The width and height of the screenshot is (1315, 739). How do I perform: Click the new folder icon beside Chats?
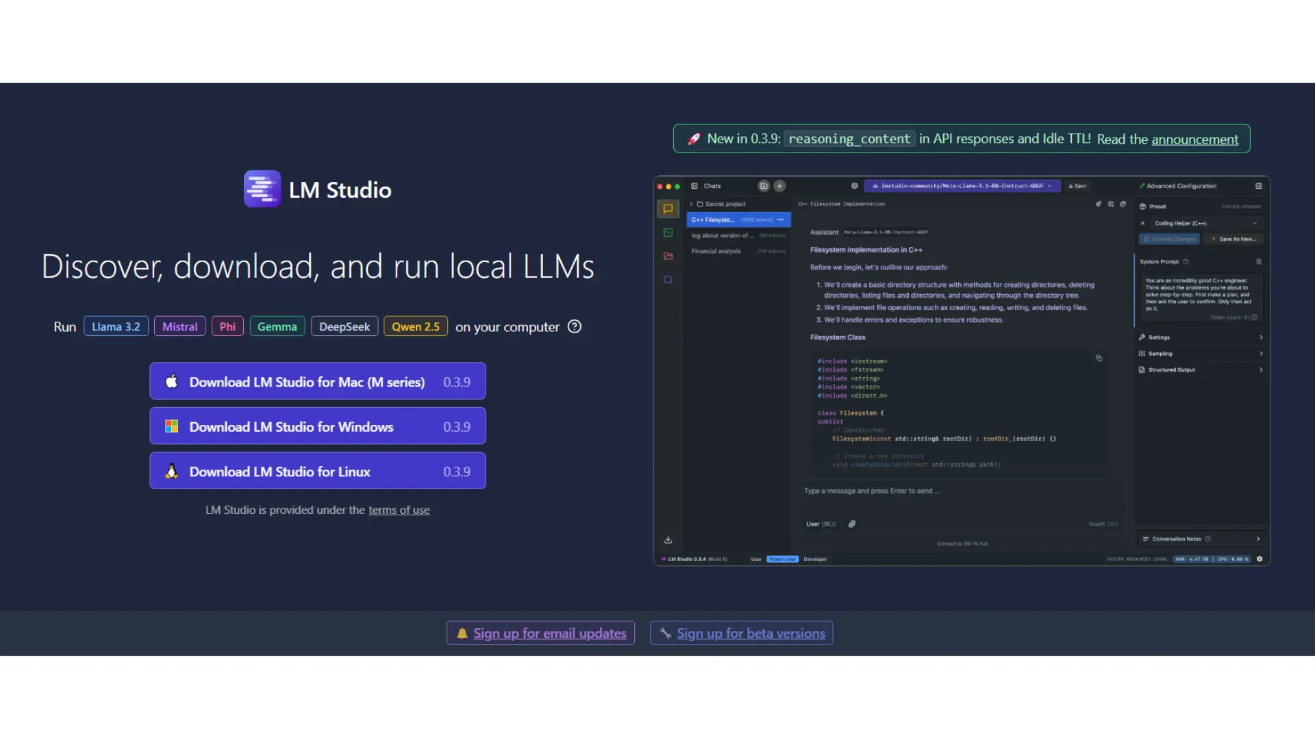[764, 186]
